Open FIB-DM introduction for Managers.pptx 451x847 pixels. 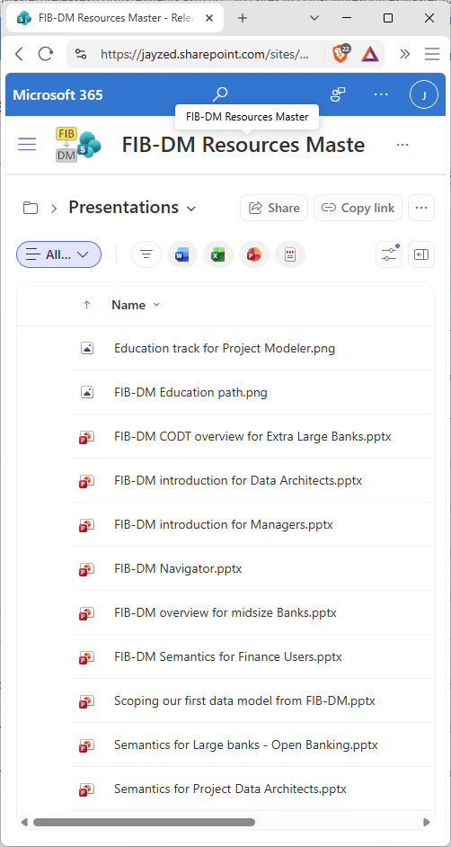(x=224, y=524)
